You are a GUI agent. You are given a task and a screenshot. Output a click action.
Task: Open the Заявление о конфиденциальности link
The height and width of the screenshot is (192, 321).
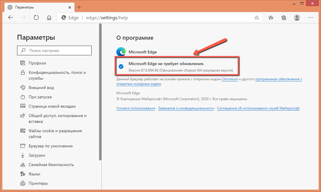[186, 108]
